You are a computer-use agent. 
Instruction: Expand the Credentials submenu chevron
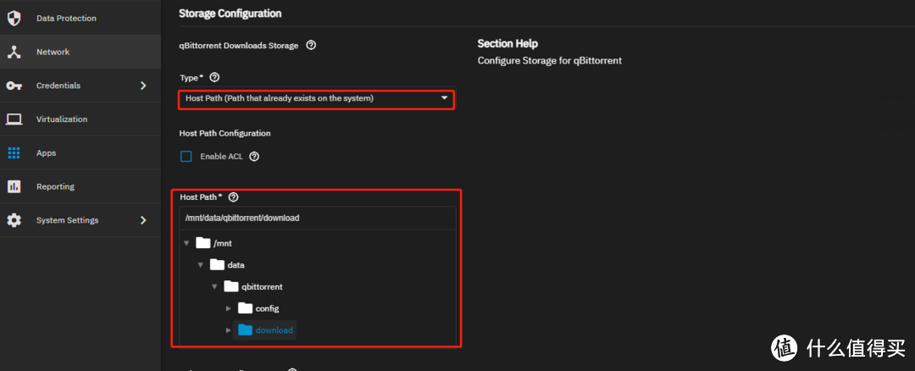pyautogui.click(x=143, y=86)
